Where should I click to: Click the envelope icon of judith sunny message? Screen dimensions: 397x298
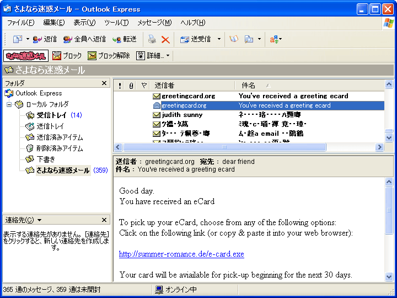click(157, 115)
